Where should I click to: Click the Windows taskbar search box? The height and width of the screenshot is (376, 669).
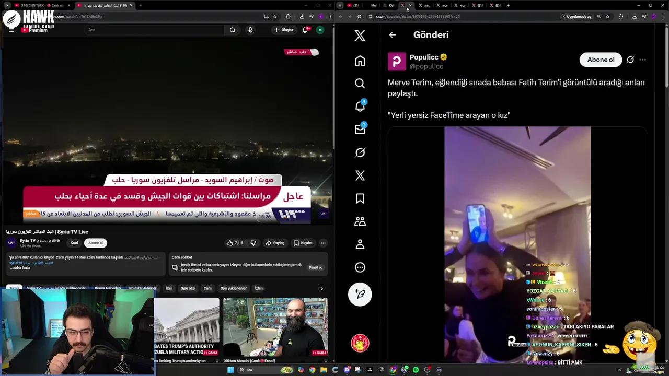point(266,370)
